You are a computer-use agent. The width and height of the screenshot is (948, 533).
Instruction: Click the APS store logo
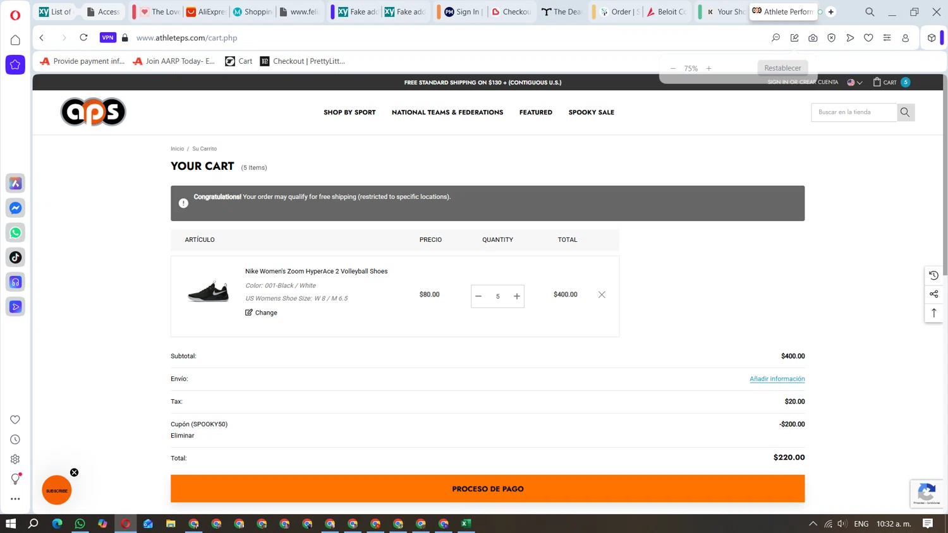[x=93, y=112]
